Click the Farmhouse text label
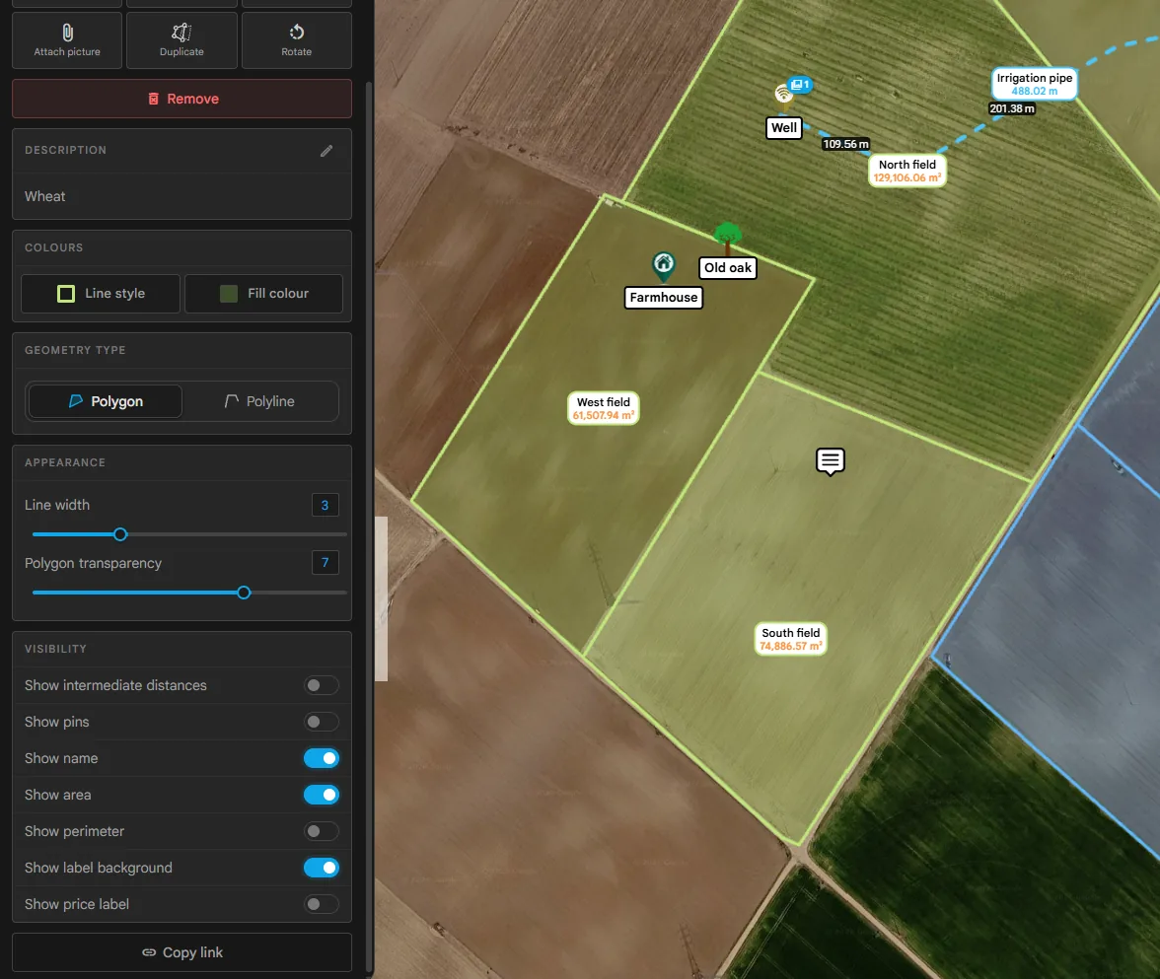1160x979 pixels. 664,298
